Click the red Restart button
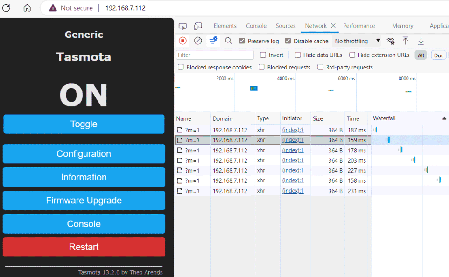 coord(84,247)
